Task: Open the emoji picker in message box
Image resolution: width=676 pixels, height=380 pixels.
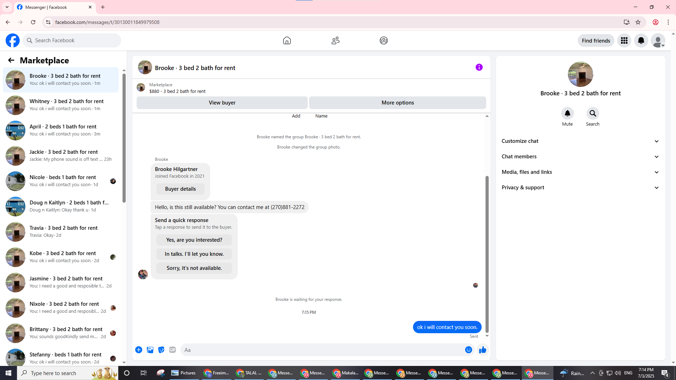Action: tap(468, 350)
